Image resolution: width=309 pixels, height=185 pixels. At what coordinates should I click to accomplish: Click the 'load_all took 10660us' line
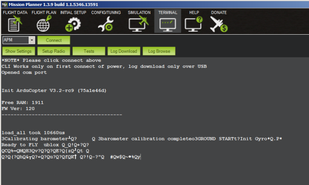pos(33,133)
